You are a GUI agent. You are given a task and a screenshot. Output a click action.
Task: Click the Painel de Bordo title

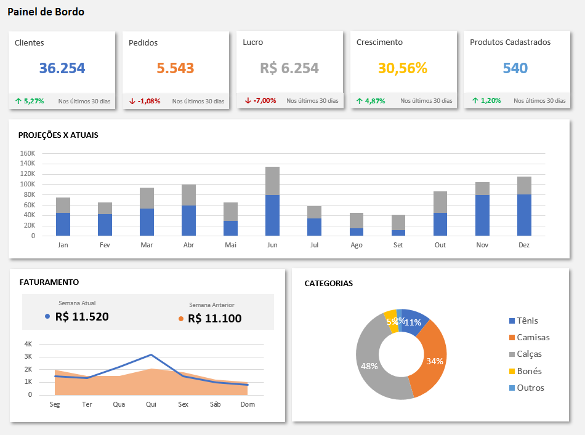46,12
